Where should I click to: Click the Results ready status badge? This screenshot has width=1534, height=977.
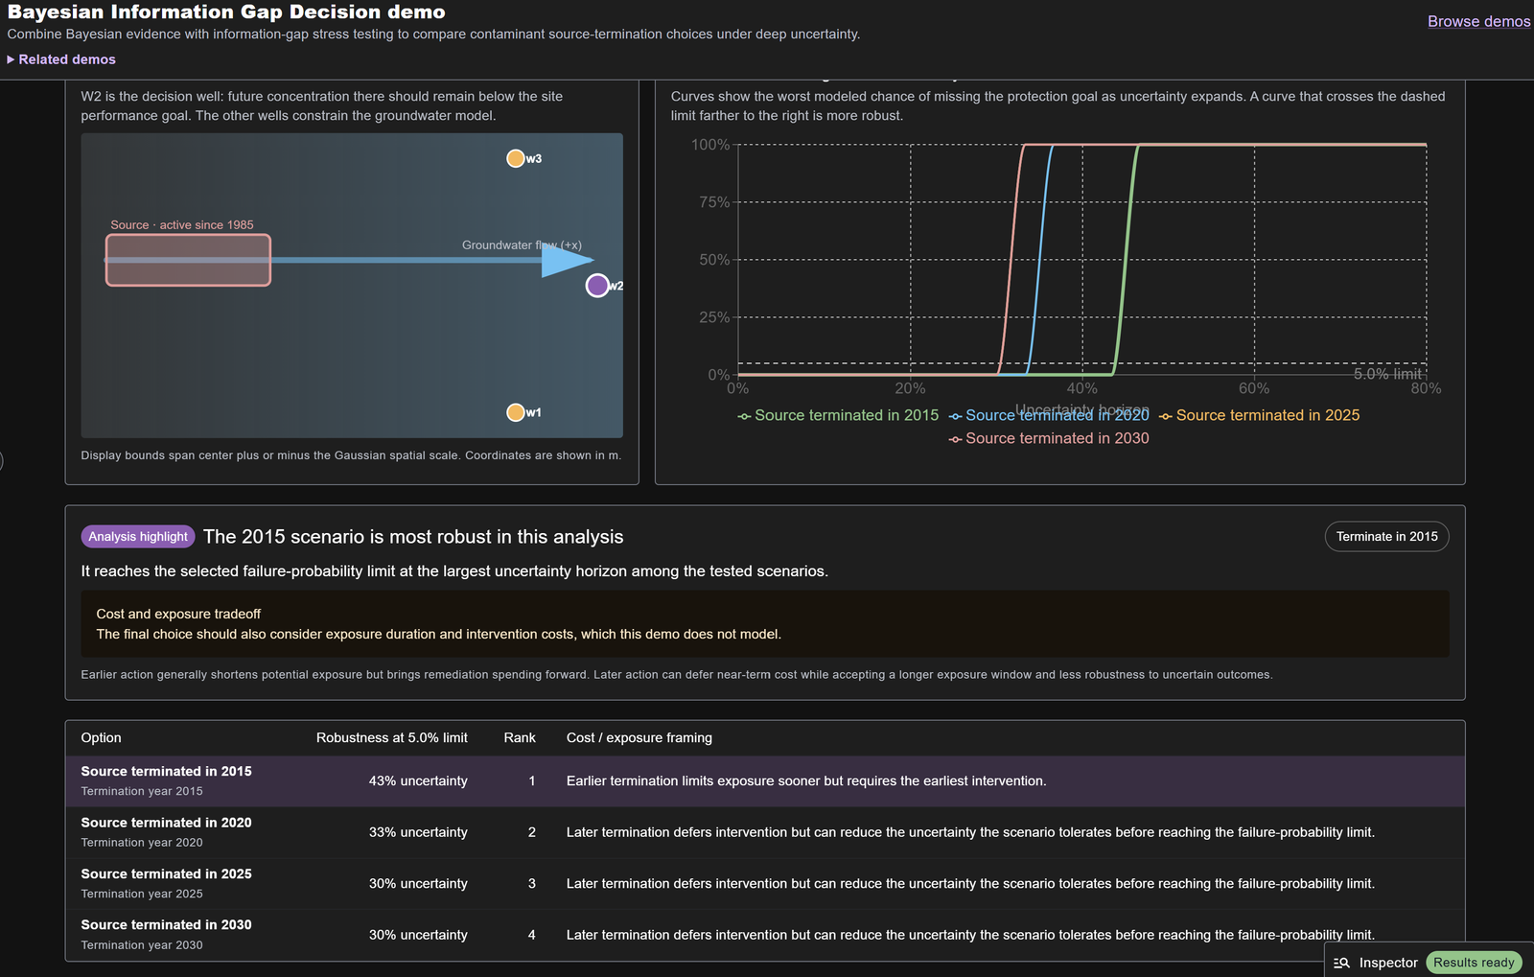pos(1474,963)
